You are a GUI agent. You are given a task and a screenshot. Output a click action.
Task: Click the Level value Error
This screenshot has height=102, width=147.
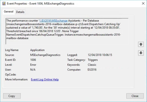click(33, 65)
